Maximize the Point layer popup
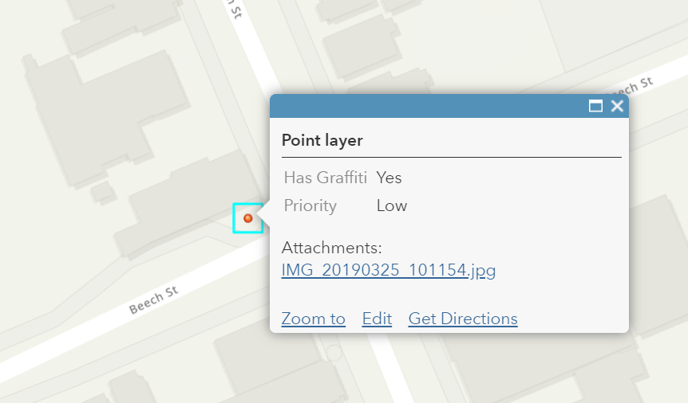Viewport: 688px width, 403px height. tap(595, 106)
